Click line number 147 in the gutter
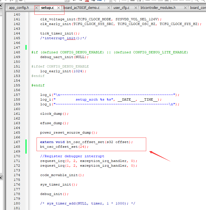The image size is (206, 210). coord(17,47)
